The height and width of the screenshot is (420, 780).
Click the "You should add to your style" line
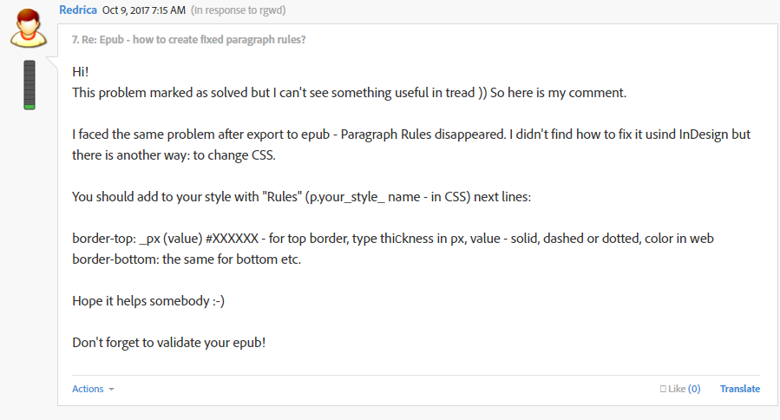[x=301, y=197]
